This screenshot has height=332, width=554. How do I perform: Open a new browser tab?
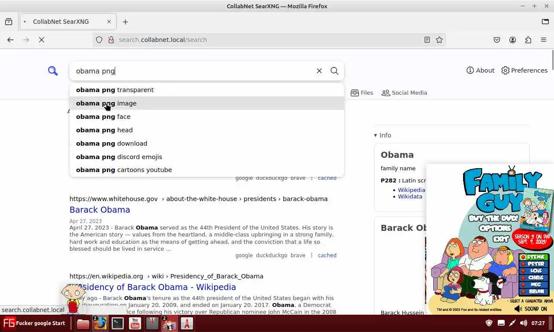(x=125, y=22)
